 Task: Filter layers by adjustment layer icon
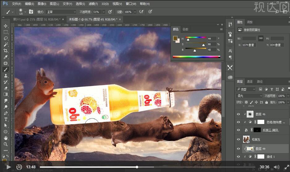266,89
